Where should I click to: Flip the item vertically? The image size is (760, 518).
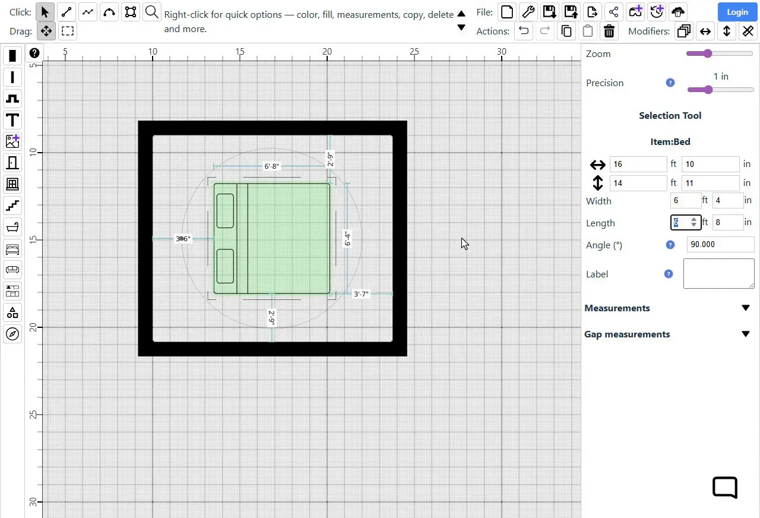(726, 31)
